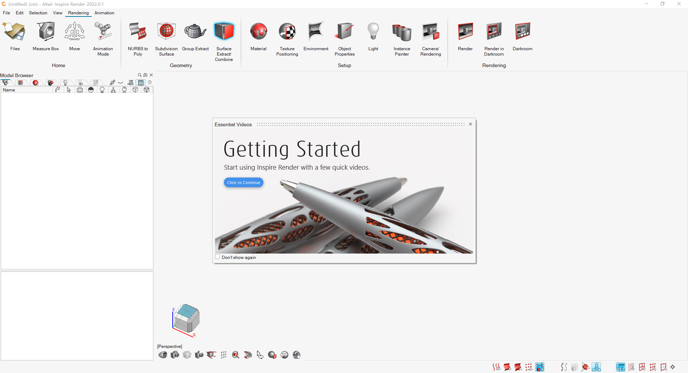This screenshot has height=373, width=688.
Task: Open the Files tool in the ribbon
Action: 15,36
